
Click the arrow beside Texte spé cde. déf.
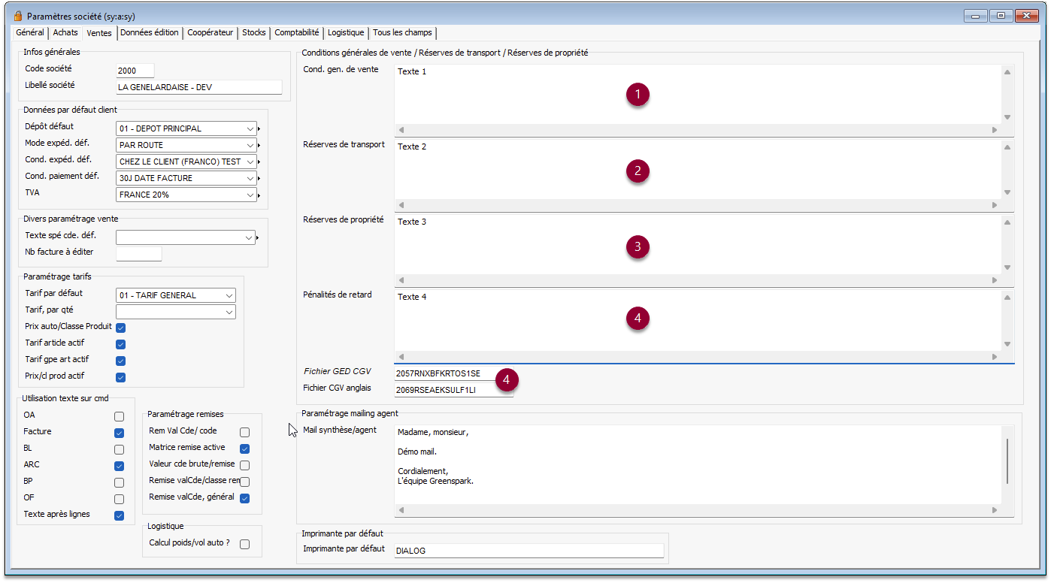[x=259, y=238]
